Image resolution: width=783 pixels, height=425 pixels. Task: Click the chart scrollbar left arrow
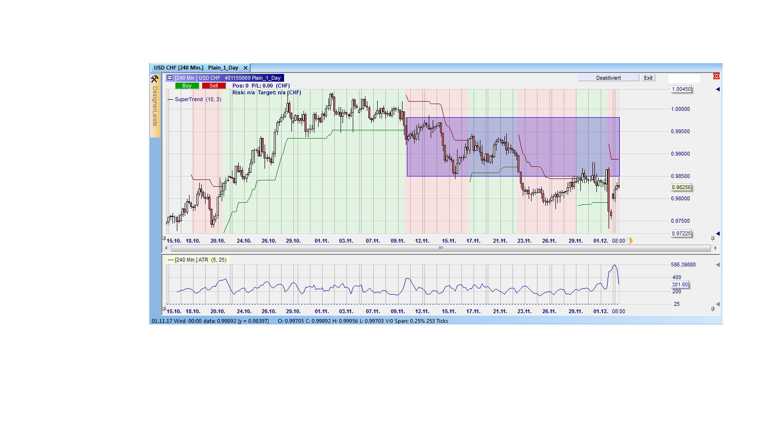pos(166,248)
